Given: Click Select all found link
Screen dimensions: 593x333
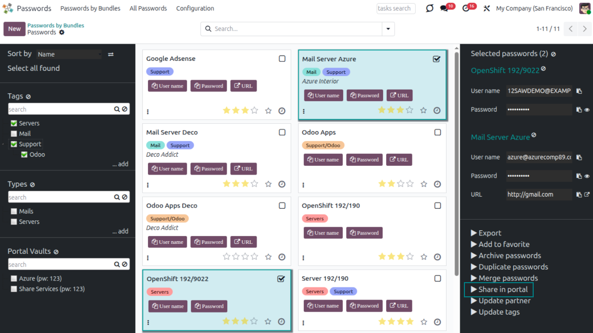Looking at the screenshot, I should pyautogui.click(x=34, y=68).
